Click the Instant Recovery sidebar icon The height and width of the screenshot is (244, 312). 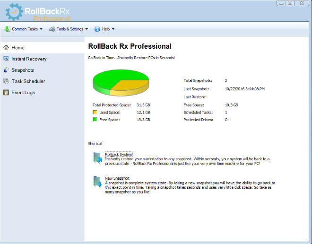pyautogui.click(x=6, y=59)
